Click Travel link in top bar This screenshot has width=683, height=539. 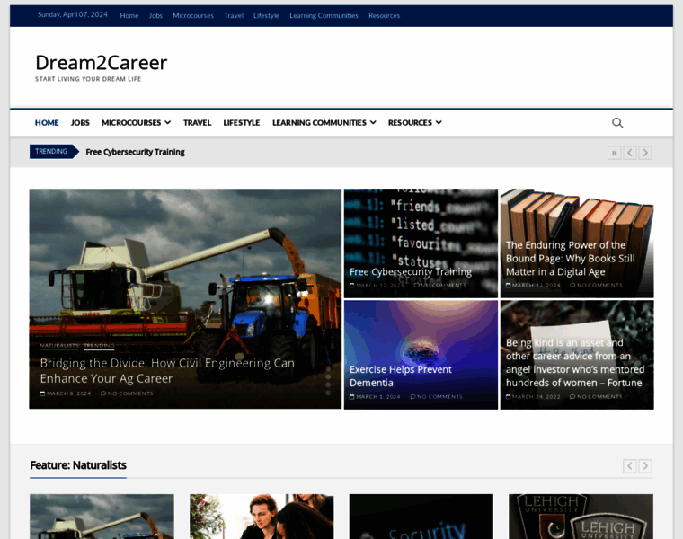pyautogui.click(x=234, y=15)
